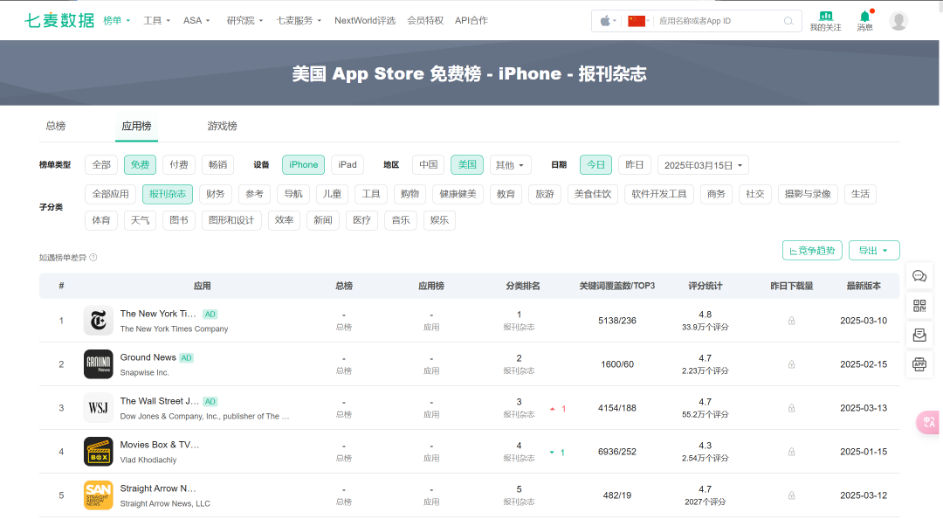The image size is (943, 519).
Task: Click the Ground News app icon
Action: pyautogui.click(x=98, y=364)
